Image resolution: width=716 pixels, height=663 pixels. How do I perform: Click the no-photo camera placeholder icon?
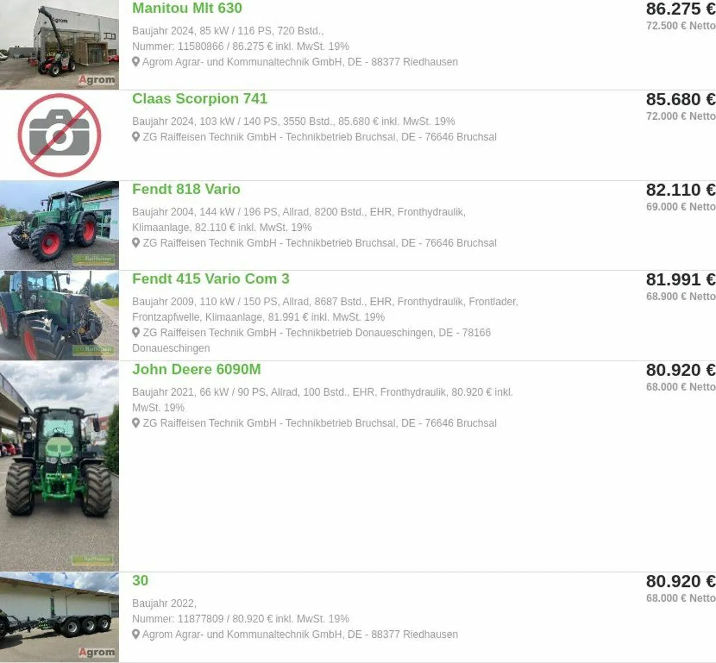[59, 135]
